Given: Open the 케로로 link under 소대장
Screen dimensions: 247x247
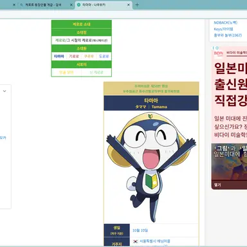Looking at the screenshot, I should (60, 41).
